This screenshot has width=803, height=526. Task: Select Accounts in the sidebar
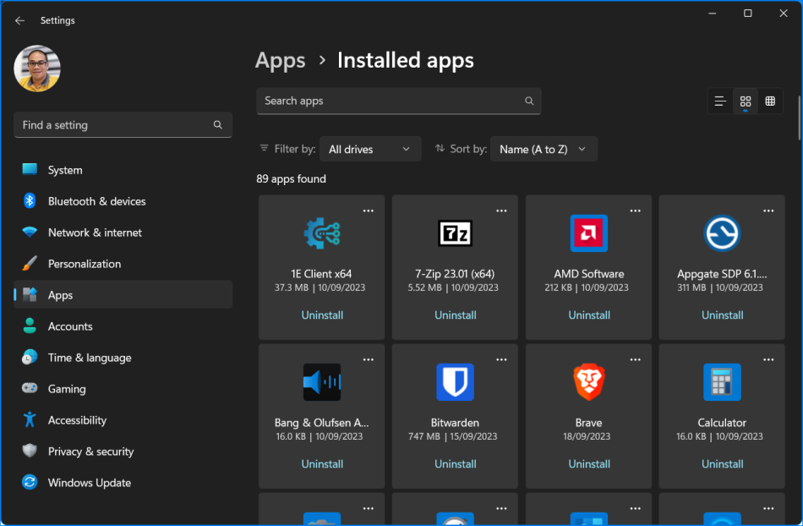pyautogui.click(x=70, y=326)
